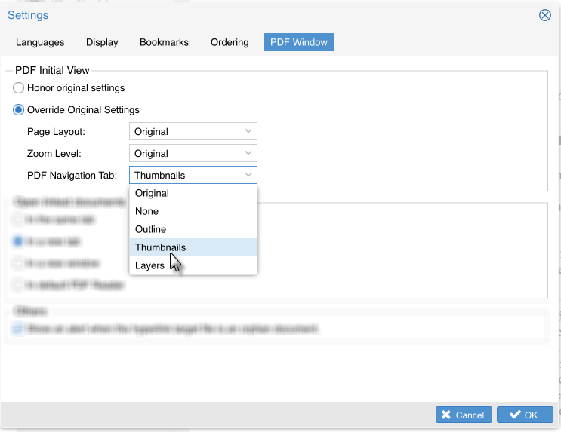Pick Original from the navigation tab list
This screenshot has width=561, height=432.
(x=152, y=194)
